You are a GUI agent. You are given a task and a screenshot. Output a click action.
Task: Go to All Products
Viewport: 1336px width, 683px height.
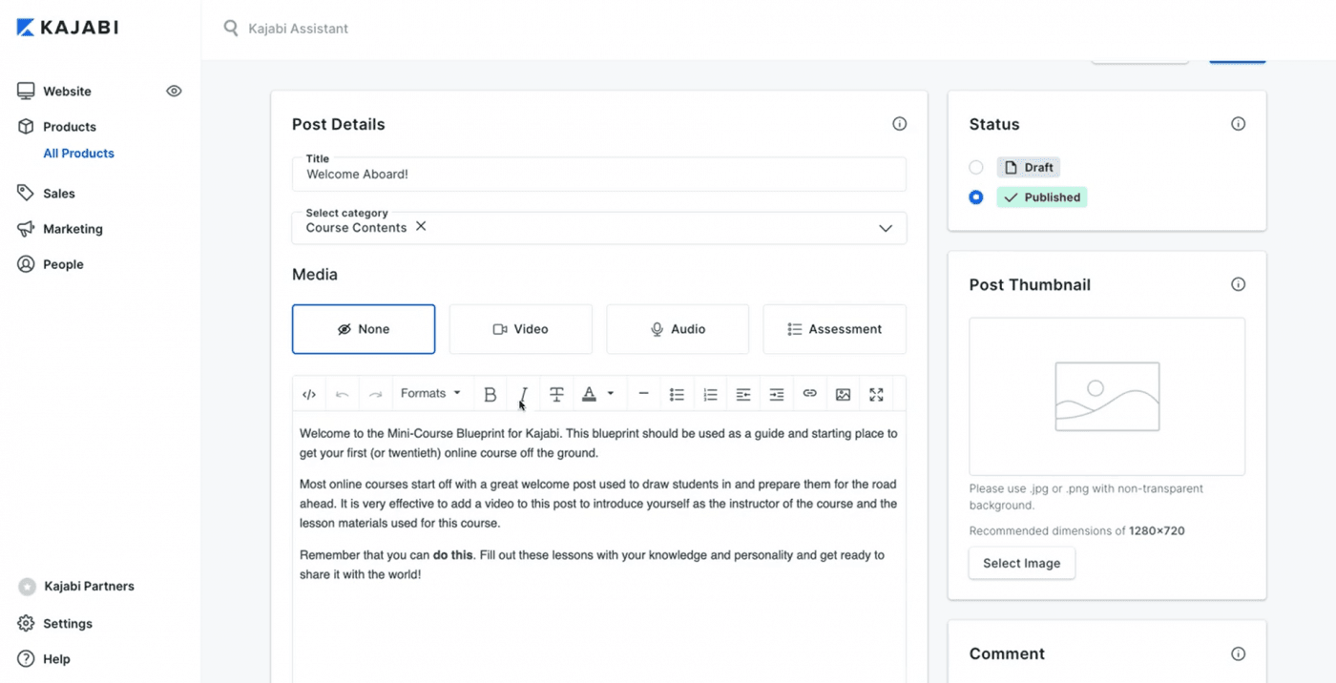click(x=78, y=154)
